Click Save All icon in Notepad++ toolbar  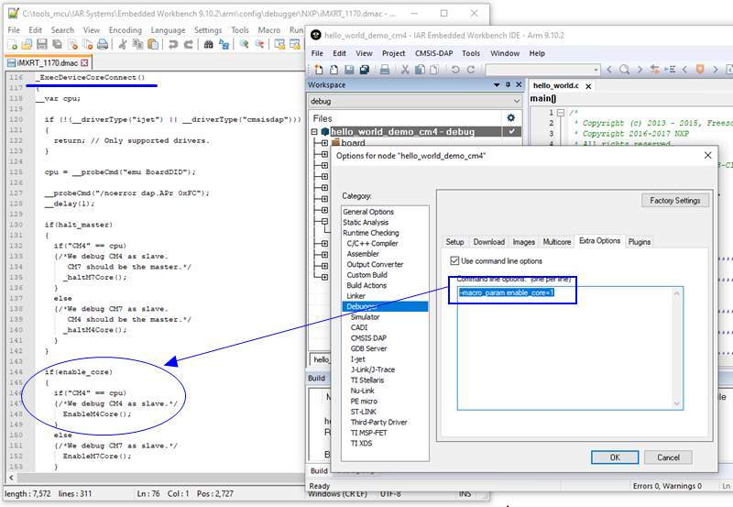pyautogui.click(x=57, y=44)
